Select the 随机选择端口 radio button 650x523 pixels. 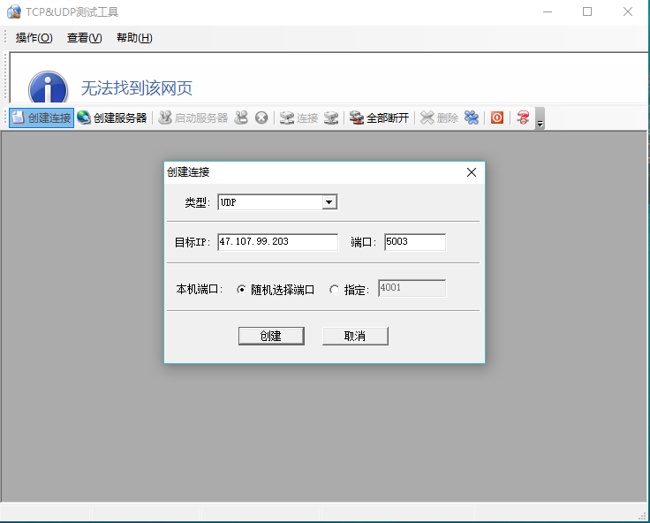(x=241, y=290)
